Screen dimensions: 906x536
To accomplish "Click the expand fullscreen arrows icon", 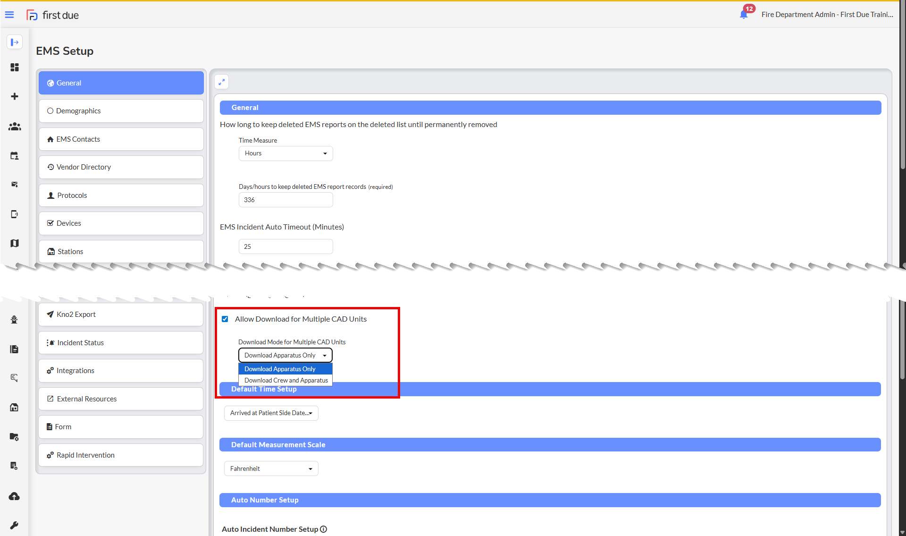I will (222, 82).
